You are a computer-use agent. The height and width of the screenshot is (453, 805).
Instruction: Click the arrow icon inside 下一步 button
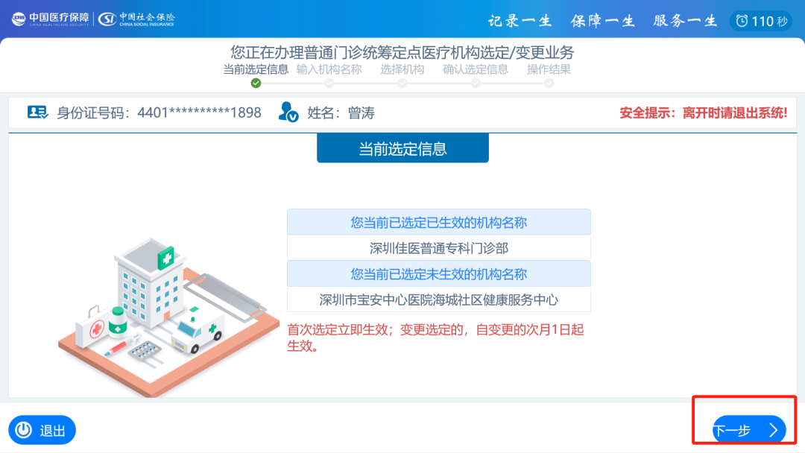[775, 430]
